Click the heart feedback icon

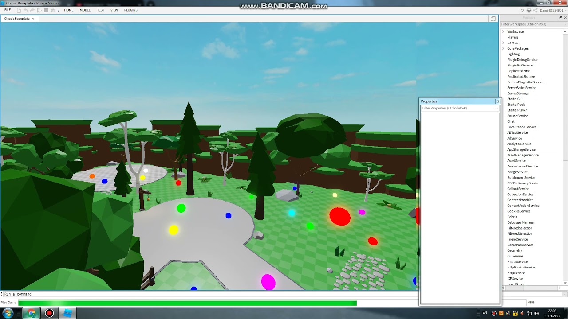[x=522, y=10]
